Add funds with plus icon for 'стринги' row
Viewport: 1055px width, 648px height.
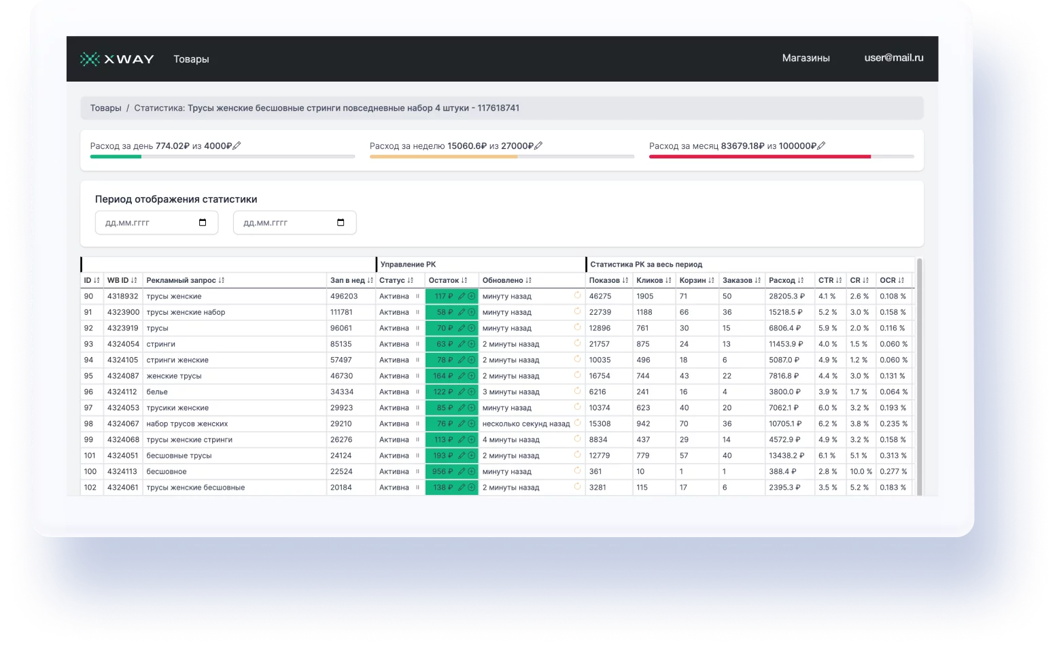pyautogui.click(x=471, y=344)
